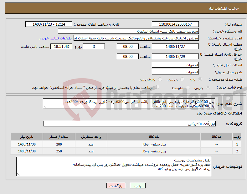
Task: Select the خدمت radio button
Action: point(182,79)
